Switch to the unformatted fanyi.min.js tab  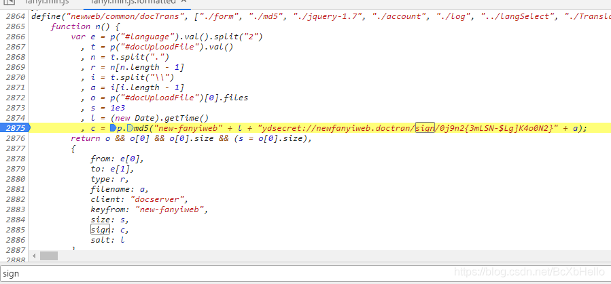[x=47, y=2]
